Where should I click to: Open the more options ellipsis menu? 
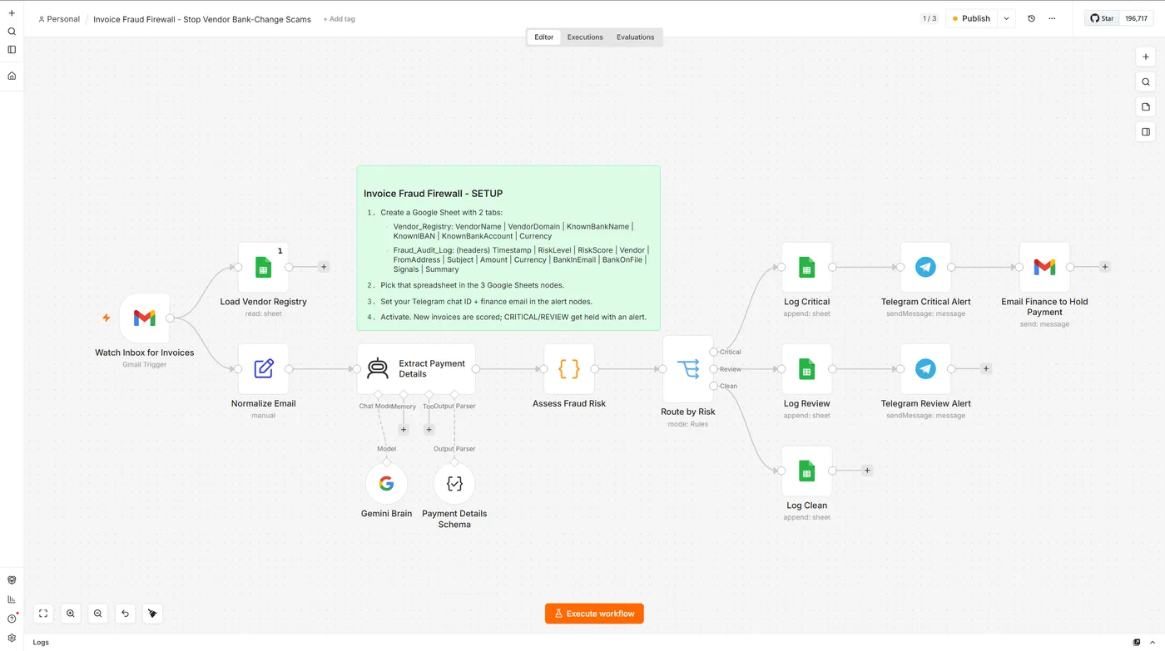point(1052,18)
